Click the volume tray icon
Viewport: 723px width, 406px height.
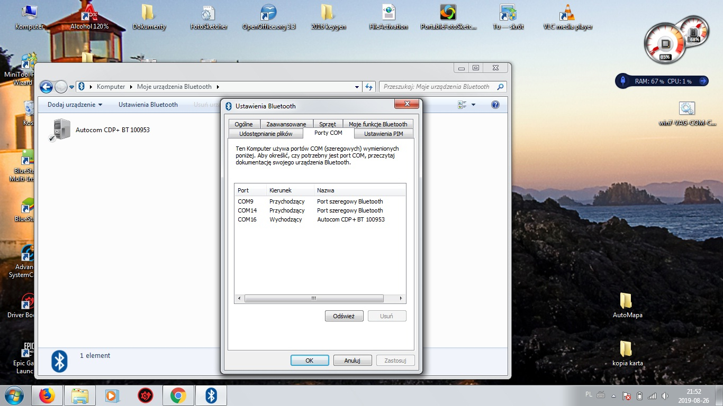click(665, 395)
